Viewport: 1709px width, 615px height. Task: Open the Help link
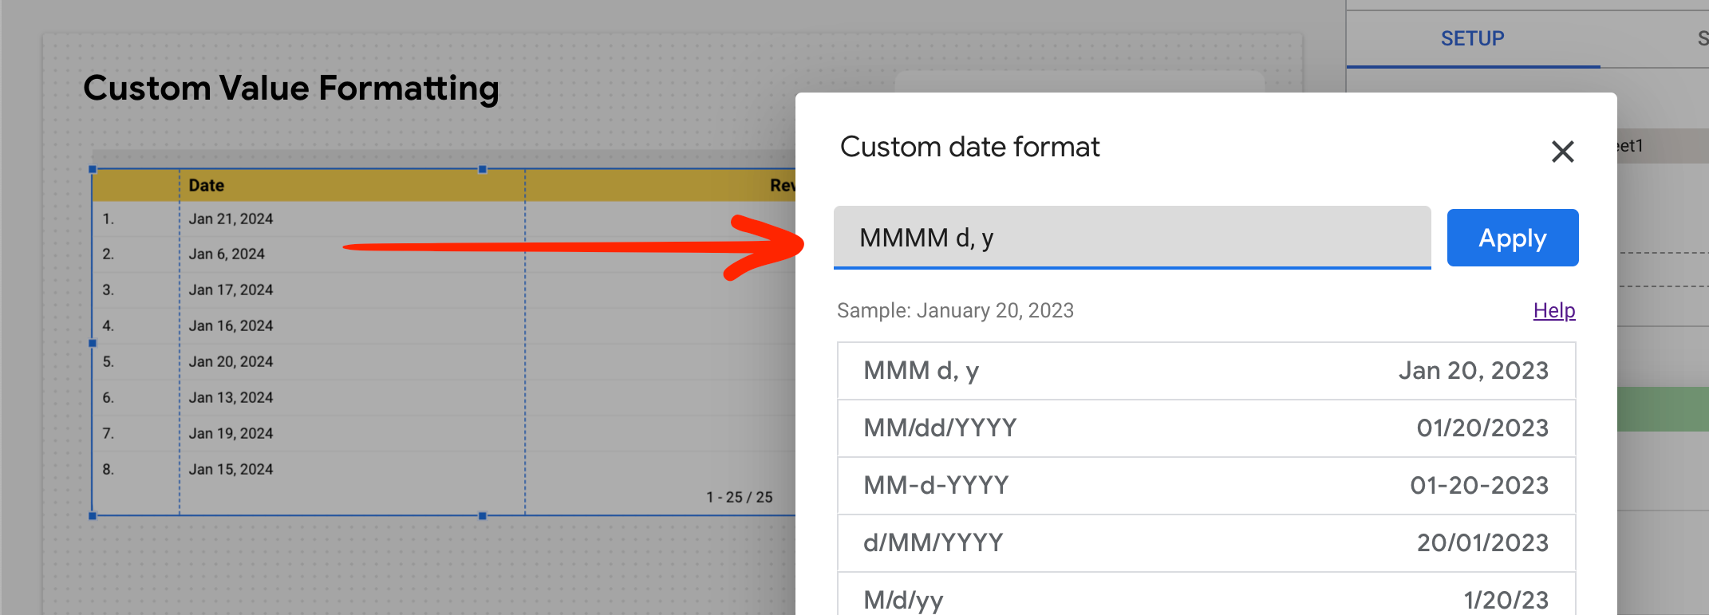coord(1553,310)
